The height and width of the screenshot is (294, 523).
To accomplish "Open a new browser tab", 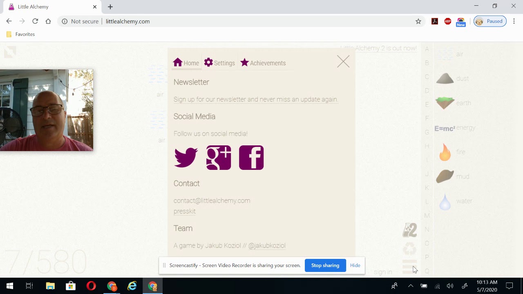I will point(110,7).
